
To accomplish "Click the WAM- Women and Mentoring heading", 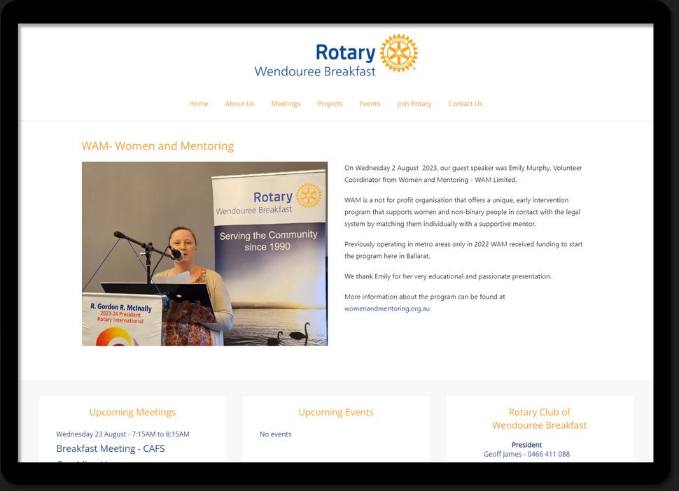I will (x=157, y=146).
